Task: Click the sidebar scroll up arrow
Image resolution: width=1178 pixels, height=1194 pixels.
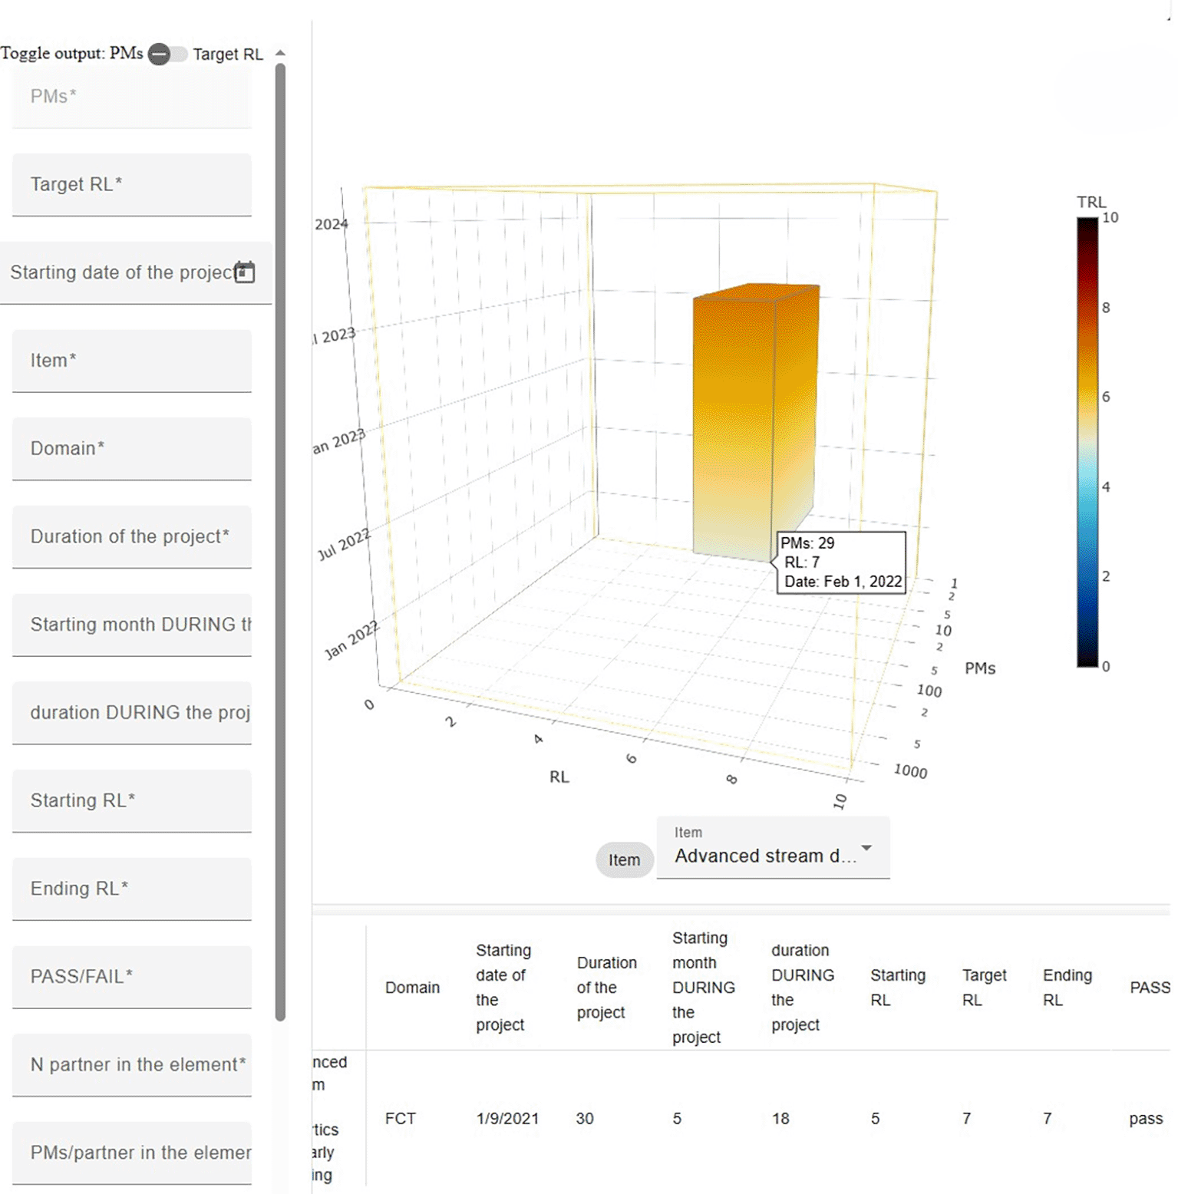Action: pos(280,53)
